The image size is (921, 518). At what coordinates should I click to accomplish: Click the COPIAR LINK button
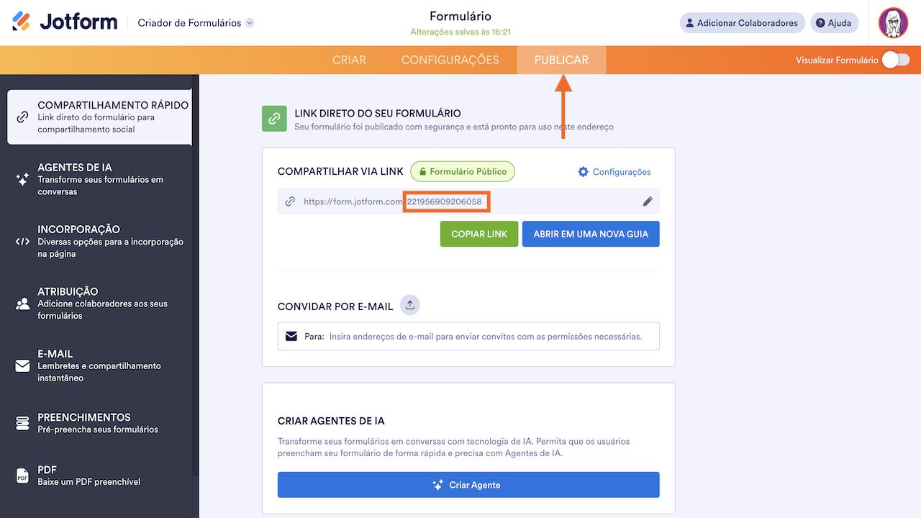[x=478, y=234]
